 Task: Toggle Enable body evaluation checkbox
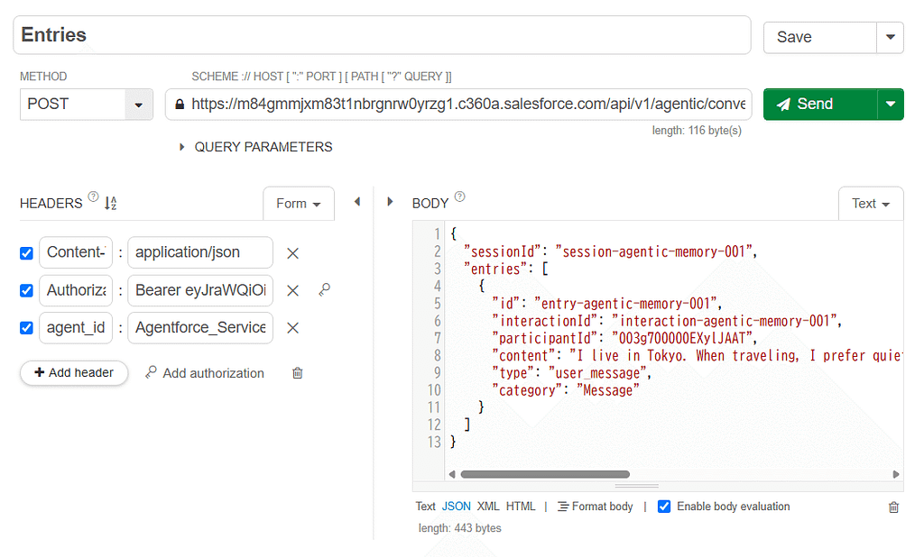[664, 507]
